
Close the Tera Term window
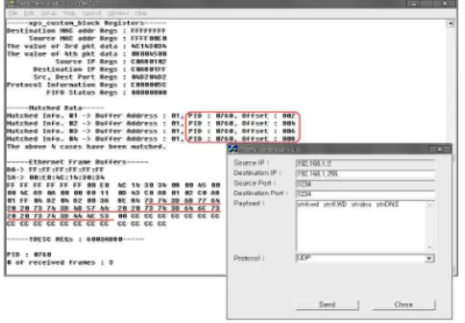coord(445,4)
